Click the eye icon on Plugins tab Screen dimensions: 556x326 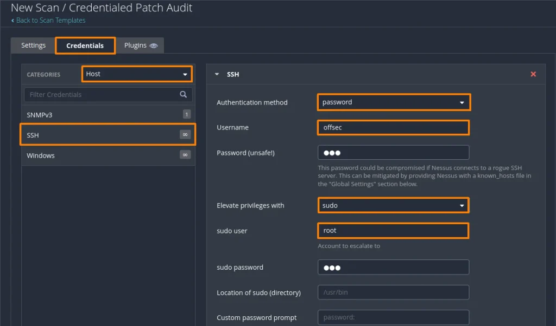(154, 45)
